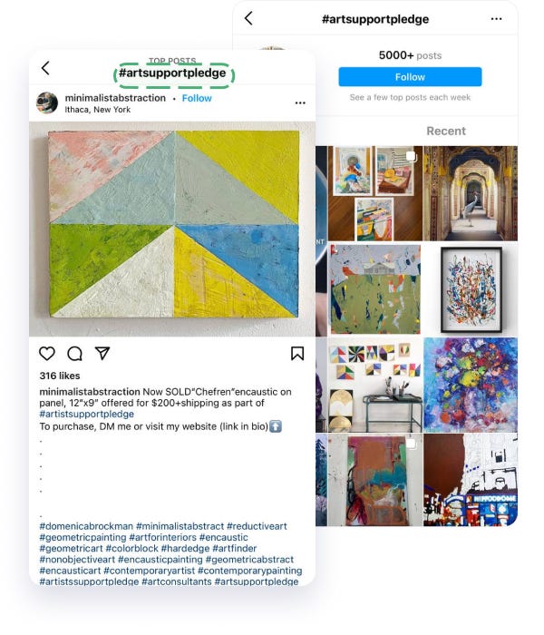Follow the #artsupportpledge hashtag with blue button

tap(410, 77)
